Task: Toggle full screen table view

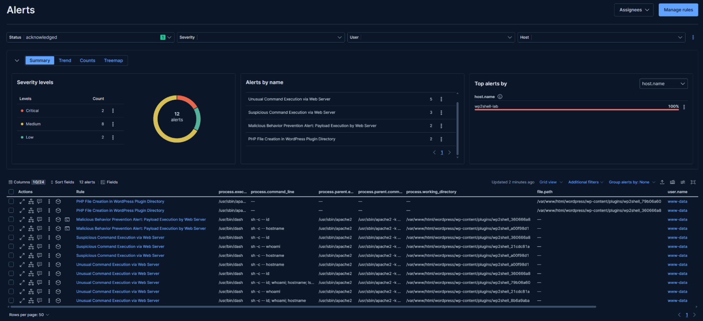Action: point(693,182)
